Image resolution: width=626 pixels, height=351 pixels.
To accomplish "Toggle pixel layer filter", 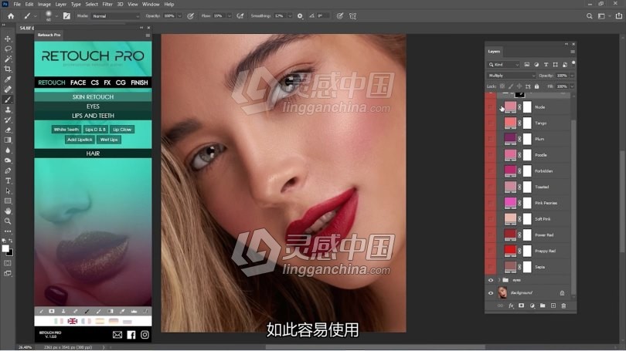I will point(526,65).
